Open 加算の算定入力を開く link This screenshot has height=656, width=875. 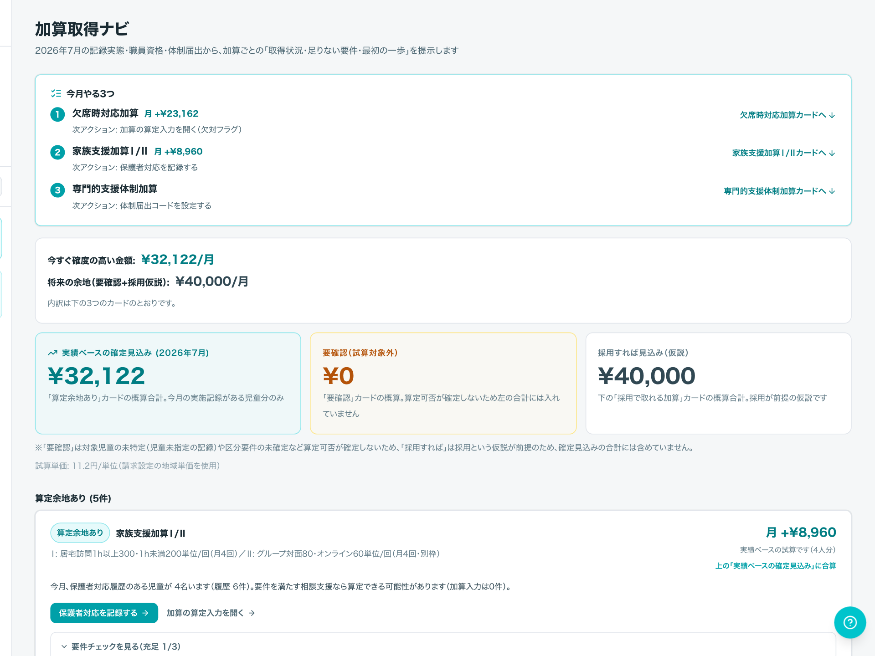pos(211,613)
